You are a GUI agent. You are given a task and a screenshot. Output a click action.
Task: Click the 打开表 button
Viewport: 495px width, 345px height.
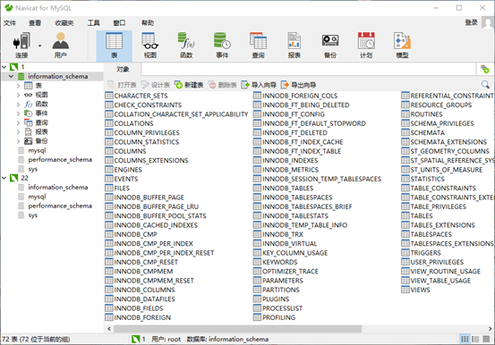(122, 85)
